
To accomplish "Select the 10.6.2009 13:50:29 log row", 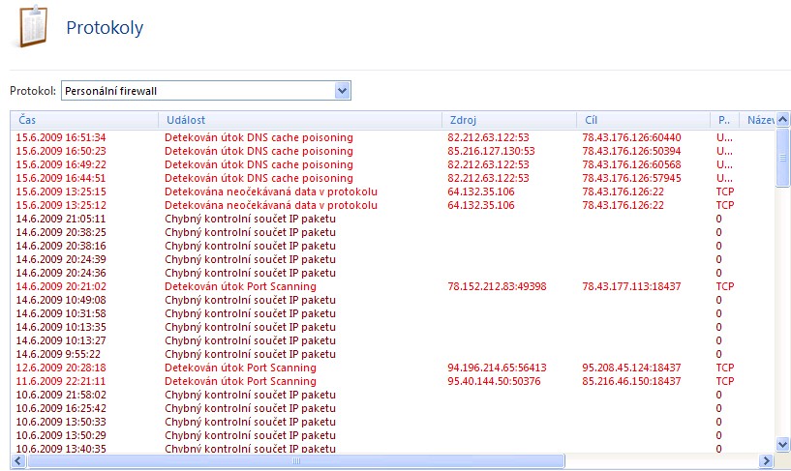I will [x=392, y=436].
